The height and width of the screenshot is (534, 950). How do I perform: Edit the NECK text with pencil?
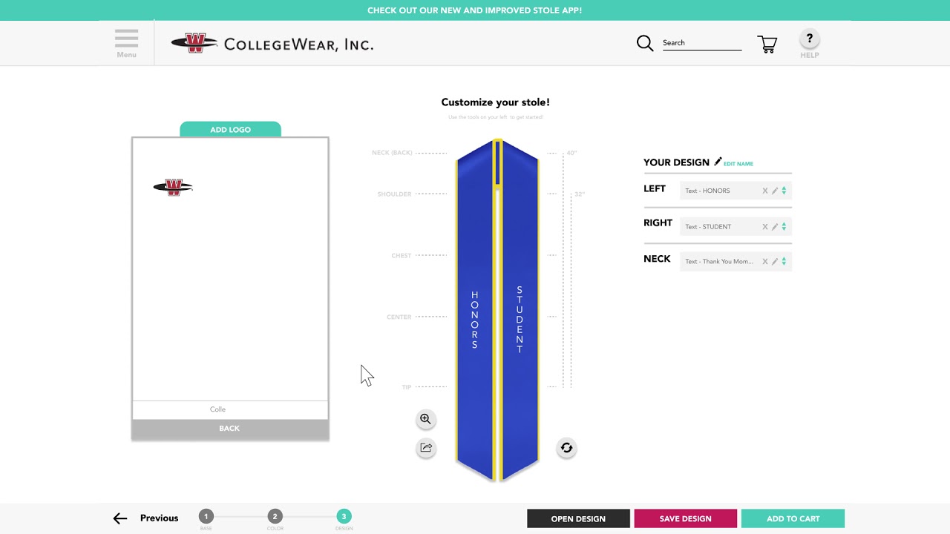tap(775, 261)
